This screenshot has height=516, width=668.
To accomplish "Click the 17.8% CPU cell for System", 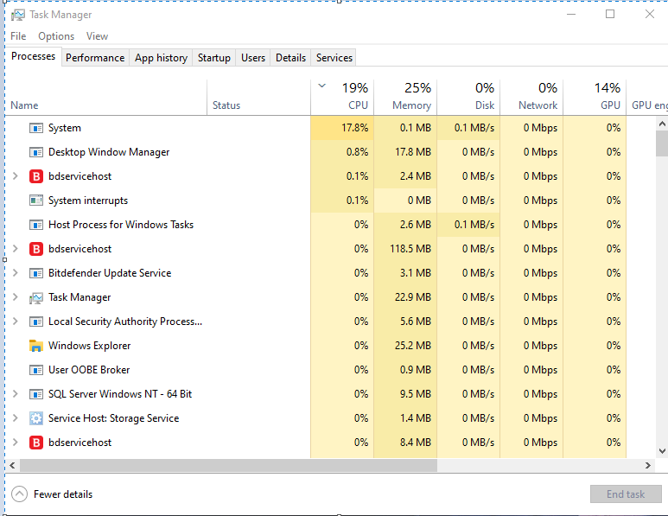I will coord(342,128).
